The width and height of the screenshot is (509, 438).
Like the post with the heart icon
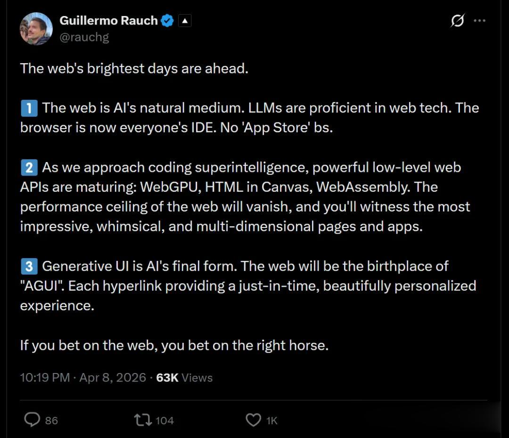[254, 420]
